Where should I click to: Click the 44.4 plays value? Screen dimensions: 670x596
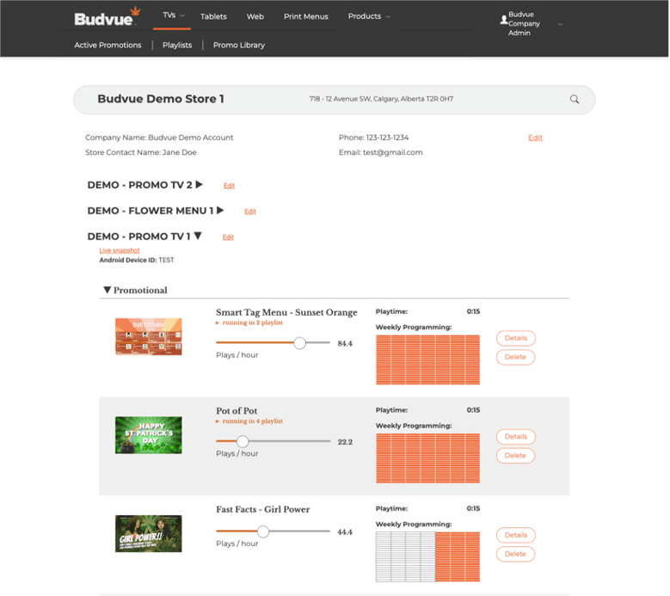pyautogui.click(x=345, y=531)
